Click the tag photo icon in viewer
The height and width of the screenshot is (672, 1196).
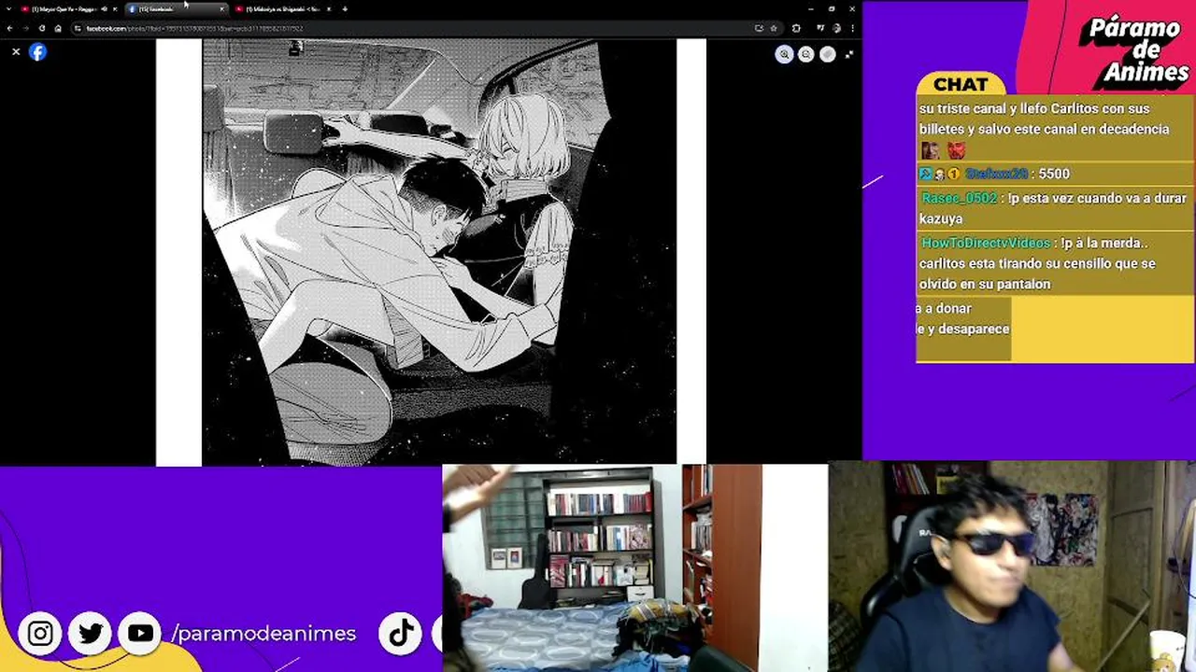click(828, 54)
